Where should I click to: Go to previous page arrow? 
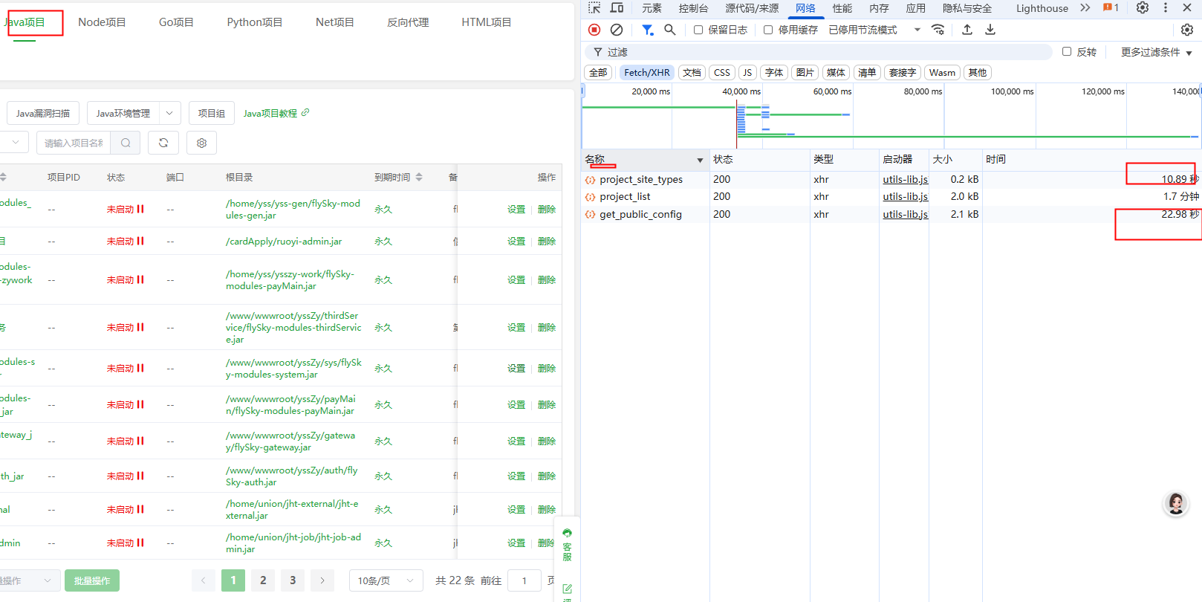204,580
